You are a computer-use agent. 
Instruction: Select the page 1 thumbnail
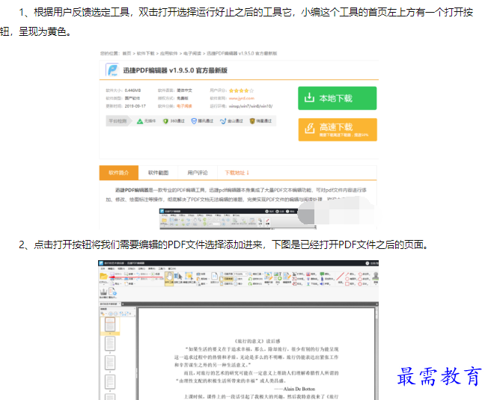[x=110, y=324]
